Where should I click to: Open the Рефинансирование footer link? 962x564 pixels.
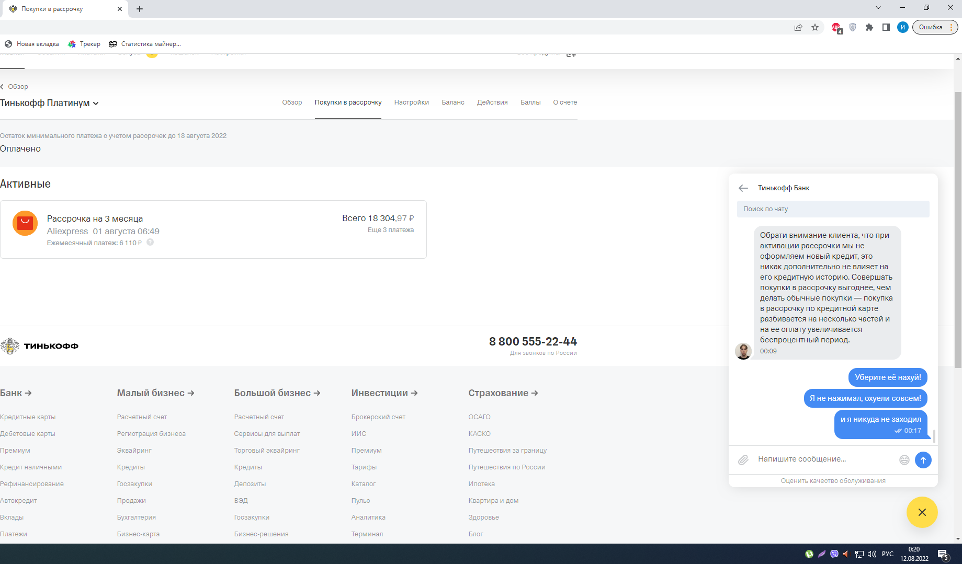pos(32,484)
